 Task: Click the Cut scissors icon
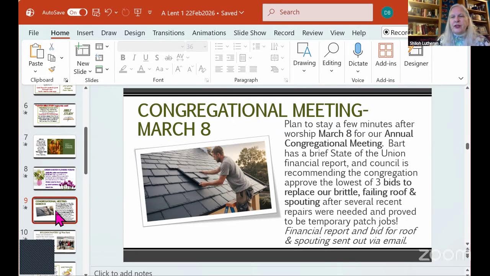[52, 47]
